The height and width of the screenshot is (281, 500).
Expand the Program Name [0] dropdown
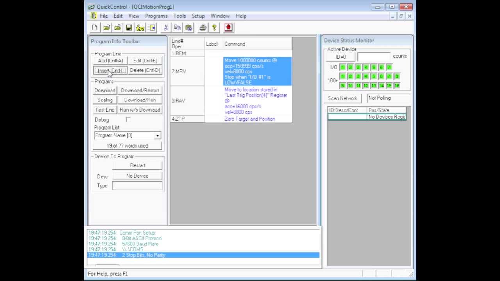(x=157, y=135)
